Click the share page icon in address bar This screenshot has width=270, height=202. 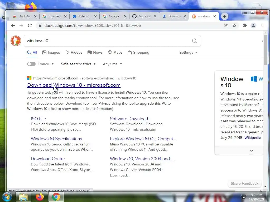(226, 26)
